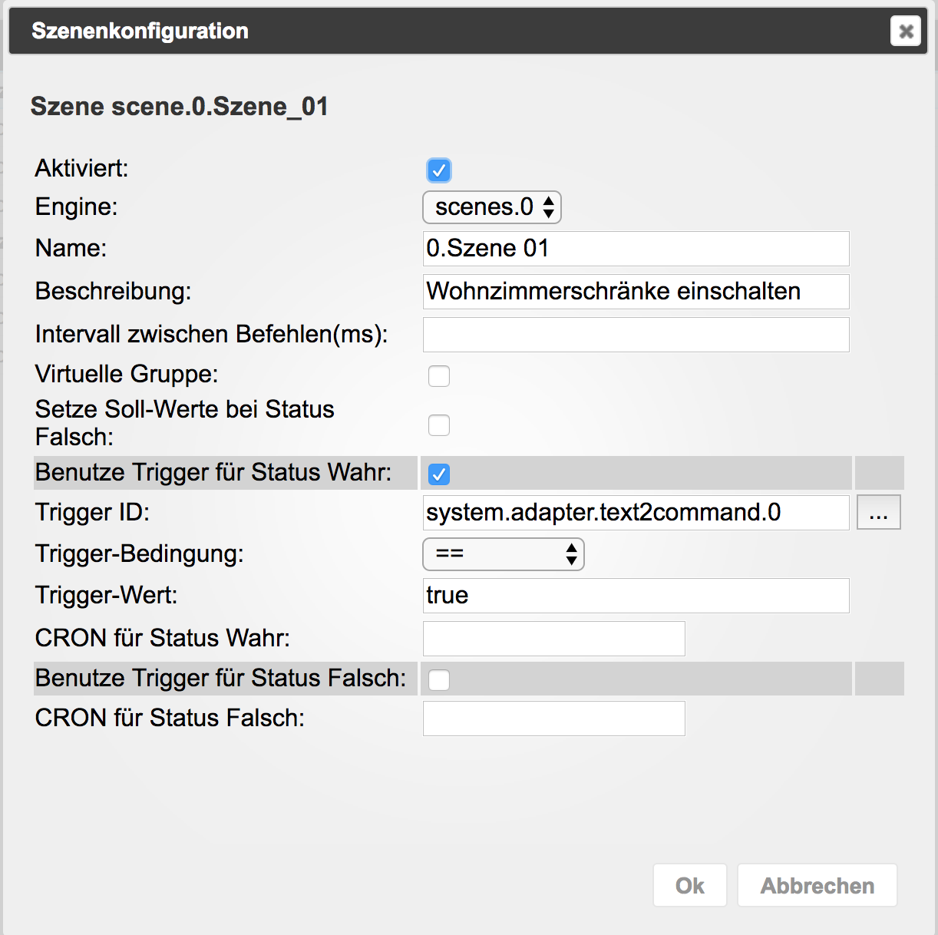938x935 pixels.
Task: Focus the Name input field
Action: 636,249
